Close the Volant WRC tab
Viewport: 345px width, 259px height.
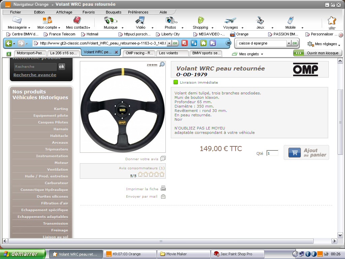point(116,52)
